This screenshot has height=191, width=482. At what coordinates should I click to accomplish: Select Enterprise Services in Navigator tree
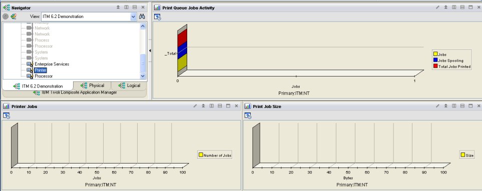click(x=52, y=64)
